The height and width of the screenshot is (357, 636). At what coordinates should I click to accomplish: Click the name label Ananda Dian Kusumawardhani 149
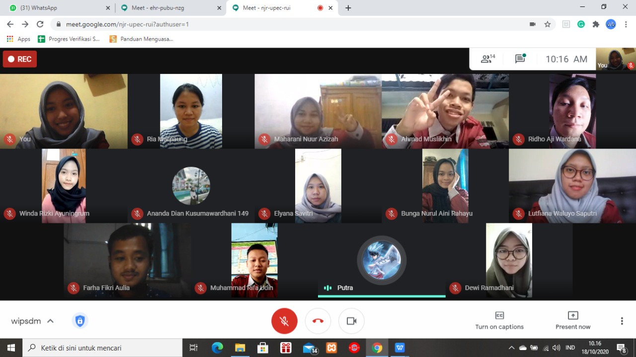197,214
